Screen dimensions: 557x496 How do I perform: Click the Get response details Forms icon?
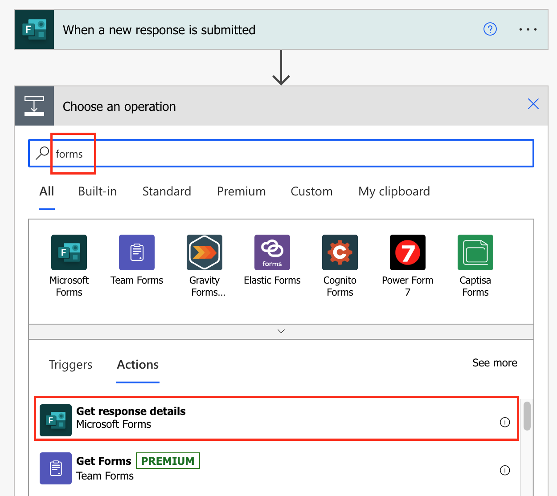(56, 420)
